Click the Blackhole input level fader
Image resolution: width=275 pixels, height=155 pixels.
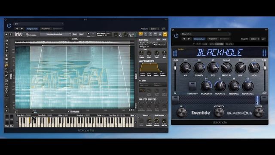[175, 68]
